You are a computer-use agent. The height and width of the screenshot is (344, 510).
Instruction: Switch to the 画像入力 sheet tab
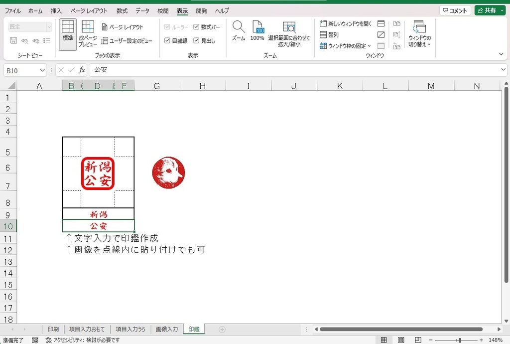pyautogui.click(x=167, y=329)
